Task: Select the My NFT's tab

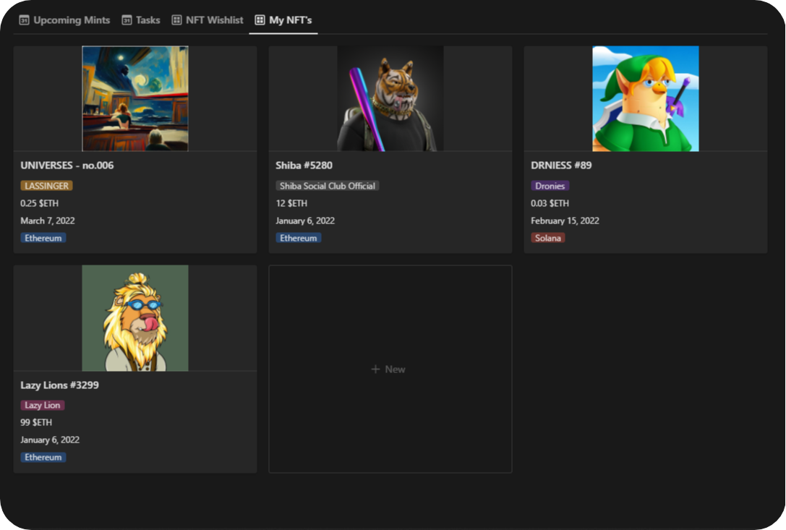Action: pos(283,20)
